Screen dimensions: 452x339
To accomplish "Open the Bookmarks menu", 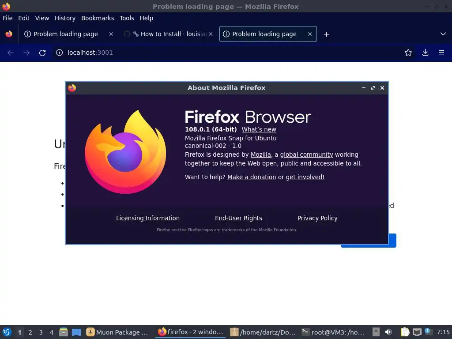I will coord(98,18).
